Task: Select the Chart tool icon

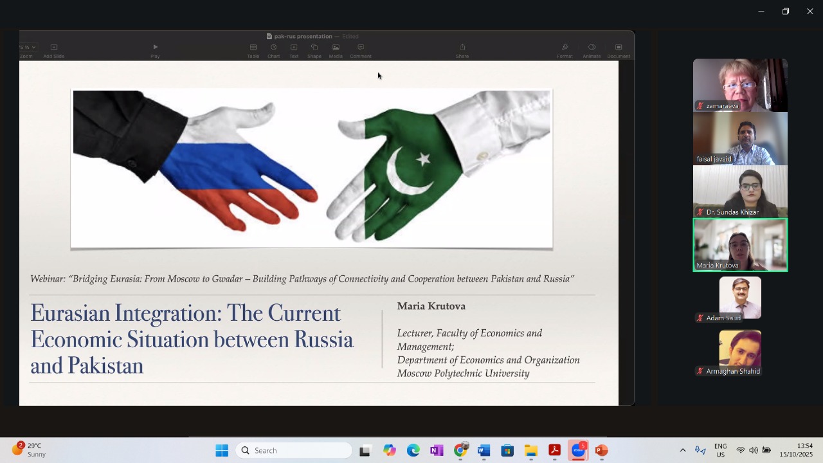Action: (273, 48)
